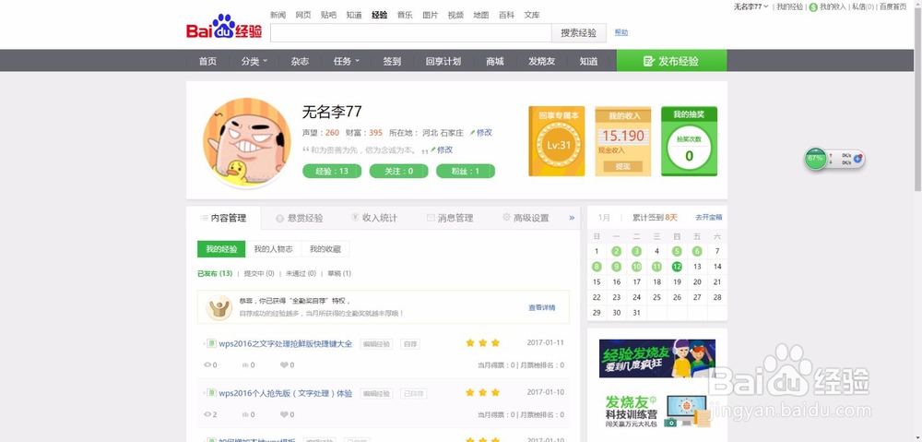Click the 查看详情 link
Screen dimensions: 922x442
pos(541,307)
